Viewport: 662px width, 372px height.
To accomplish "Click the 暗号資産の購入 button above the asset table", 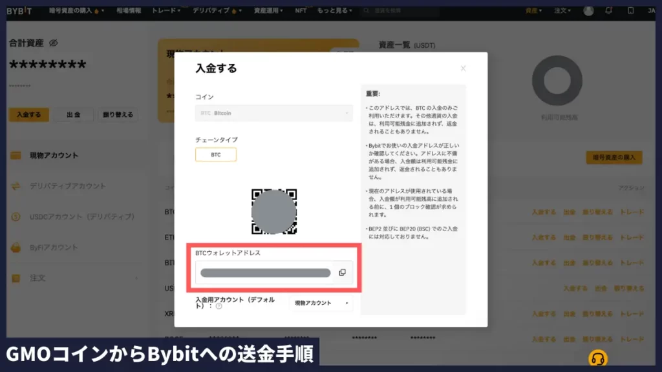I will coord(614,158).
